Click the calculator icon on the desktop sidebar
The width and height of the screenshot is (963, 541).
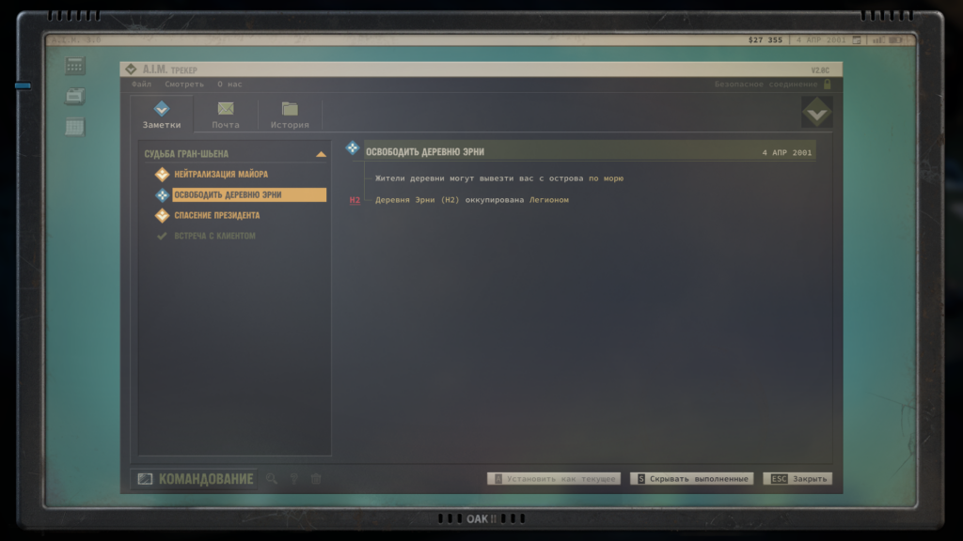[x=75, y=66]
